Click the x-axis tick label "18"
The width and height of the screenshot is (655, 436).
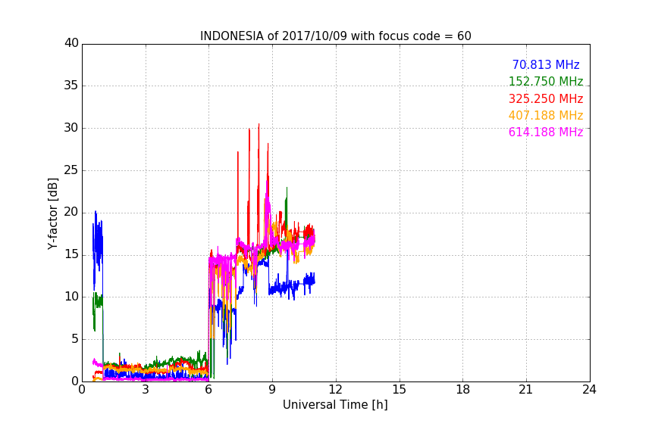pos(463,390)
